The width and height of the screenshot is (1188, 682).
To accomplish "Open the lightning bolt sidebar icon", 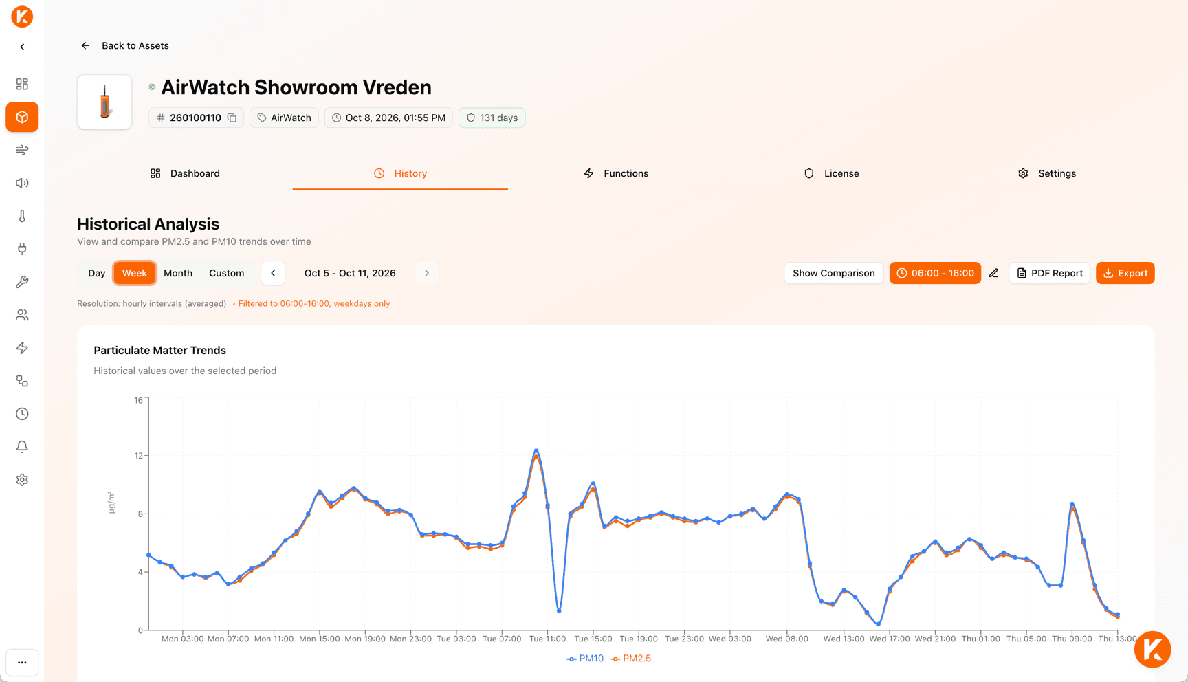I will (22, 348).
